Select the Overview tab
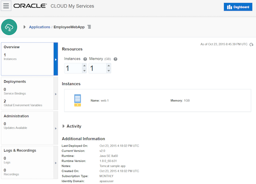 click(27, 59)
